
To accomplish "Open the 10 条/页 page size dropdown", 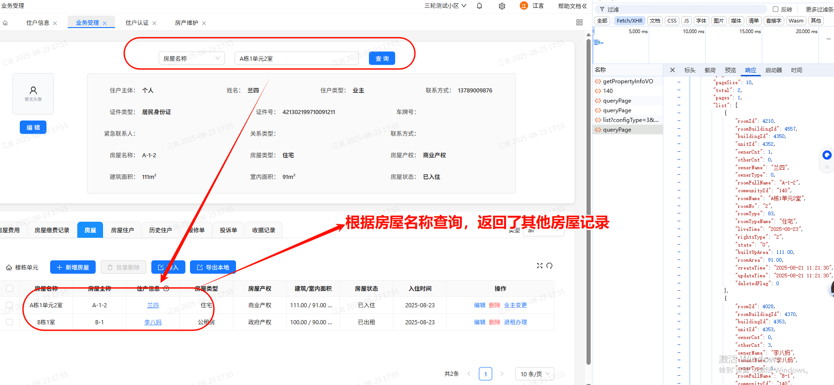I will point(535,374).
